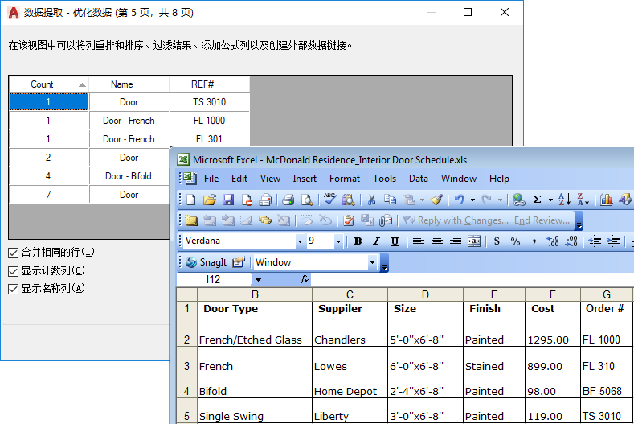
Task: Select Excel column header D
Action: [x=425, y=294]
